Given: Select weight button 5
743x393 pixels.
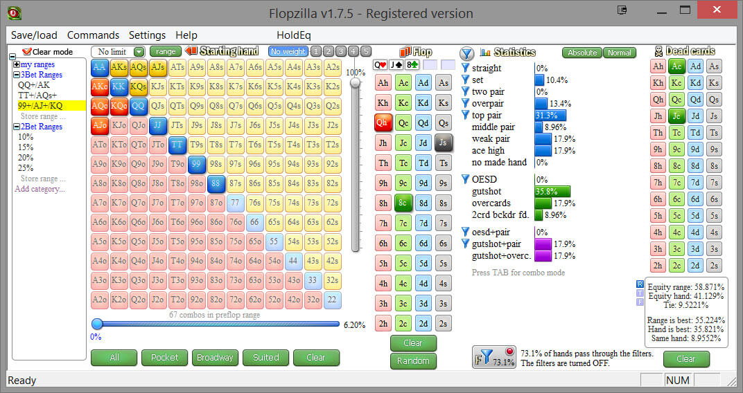Looking at the screenshot, I should 365,52.
